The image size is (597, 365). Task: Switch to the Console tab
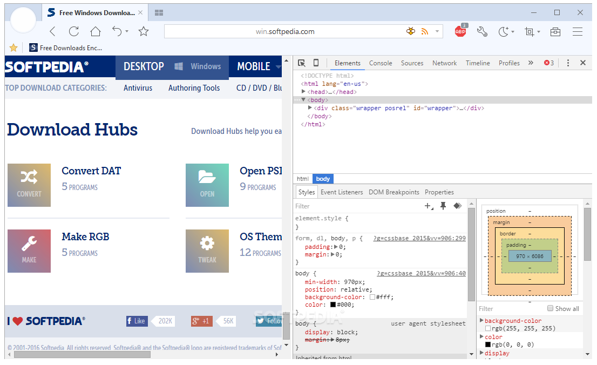pos(381,63)
